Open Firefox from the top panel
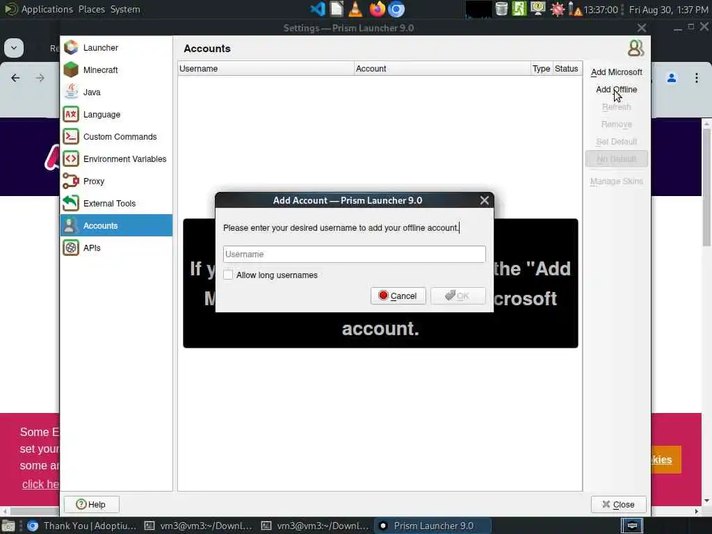This screenshot has height=534, width=712. 377,9
